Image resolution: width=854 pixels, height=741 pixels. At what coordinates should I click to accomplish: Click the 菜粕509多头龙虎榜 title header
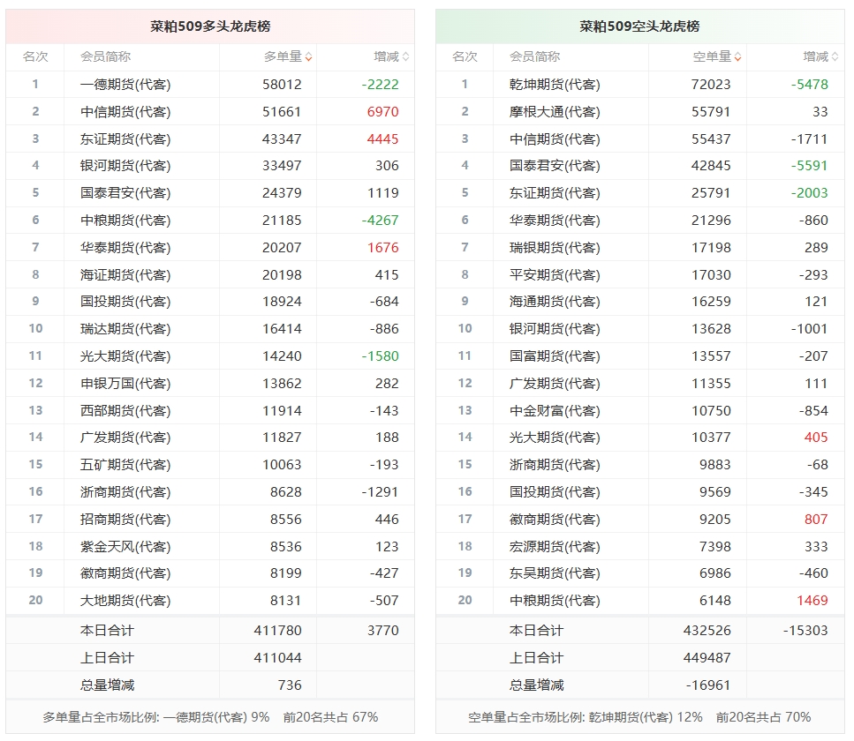tap(210, 26)
